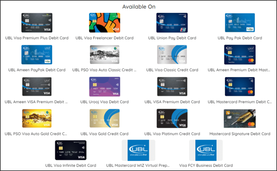
Task: Select the 'UBL Urooj Visa Debit Card' label
Action: [x=105, y=102]
